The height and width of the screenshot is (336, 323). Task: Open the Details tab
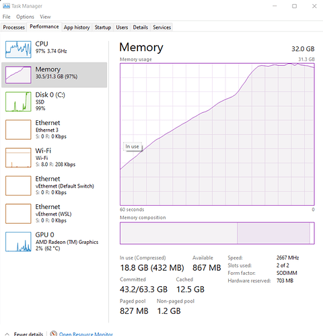(x=141, y=28)
